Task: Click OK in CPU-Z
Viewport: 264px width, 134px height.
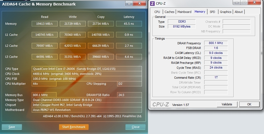Action: 249,104
